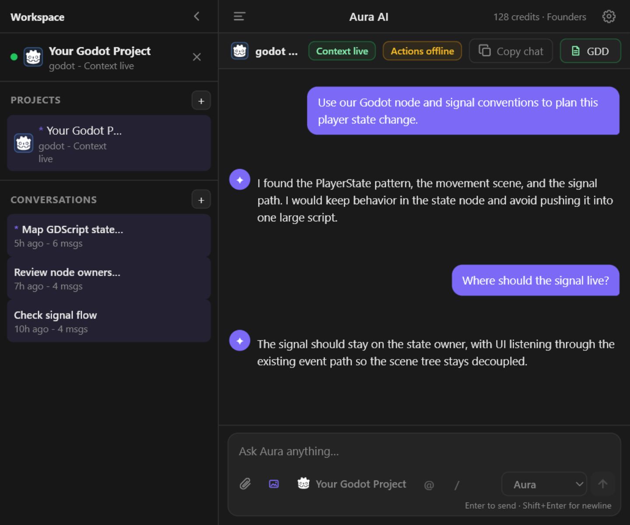630x525 pixels.
Task: Insert a mention with the @ icon
Action: tap(429, 485)
